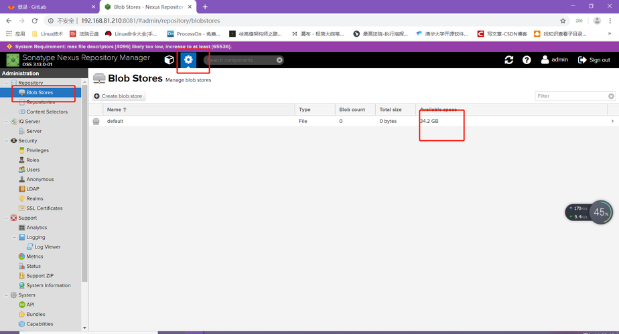Sign out of Nexus
Image resolution: width=619 pixels, height=334 pixels.
click(594, 60)
